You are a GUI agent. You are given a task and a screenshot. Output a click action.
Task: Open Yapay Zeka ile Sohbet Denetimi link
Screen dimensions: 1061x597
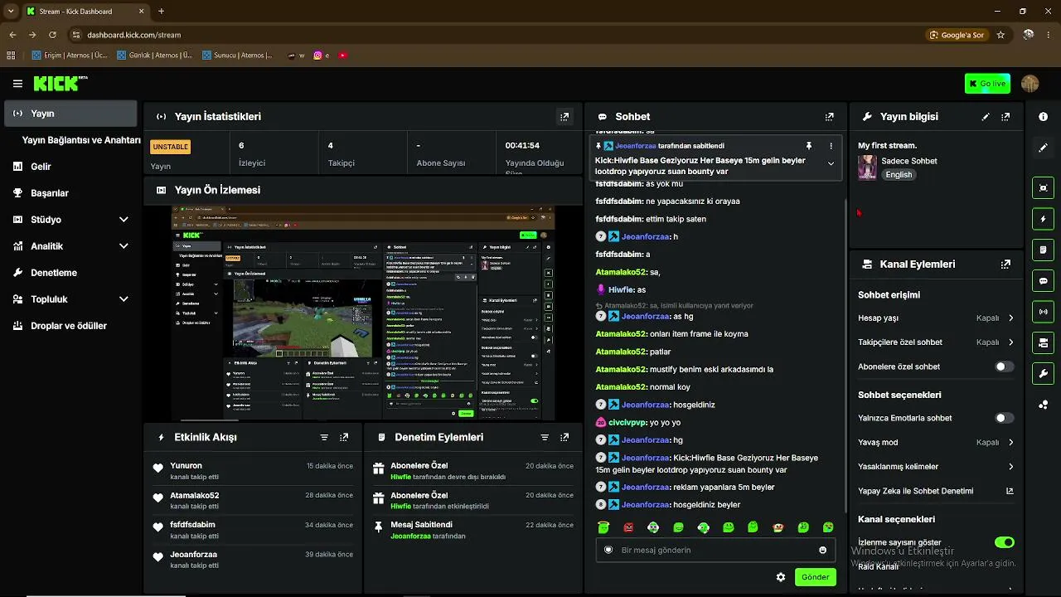click(936, 491)
